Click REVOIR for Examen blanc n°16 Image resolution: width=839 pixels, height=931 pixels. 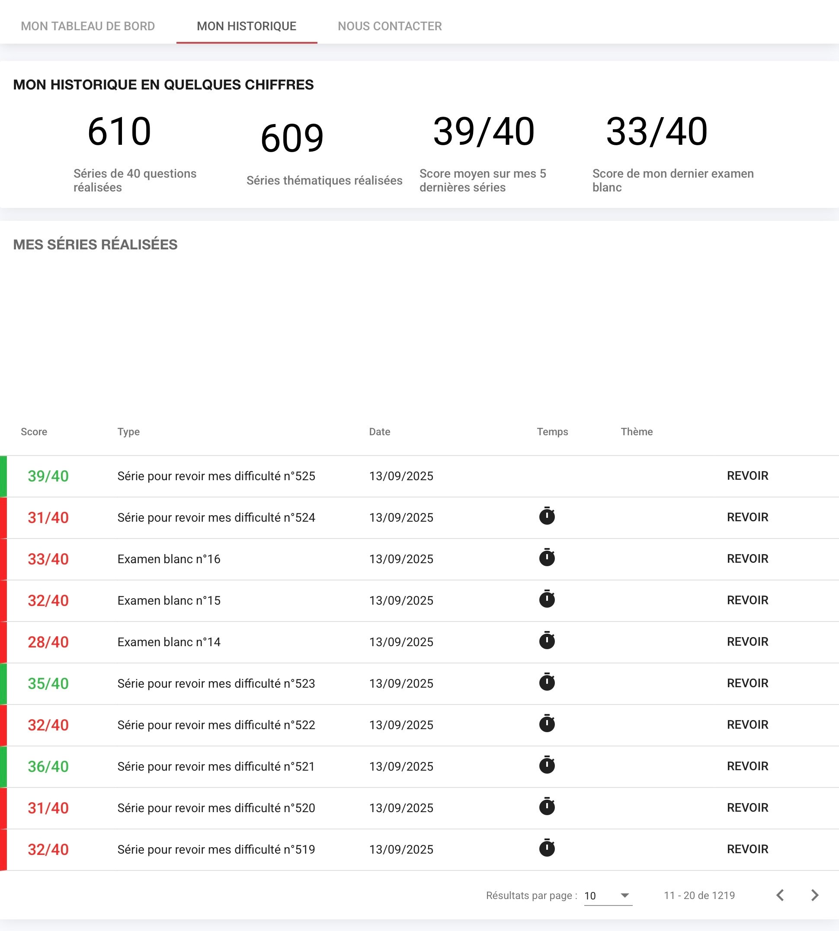point(747,559)
